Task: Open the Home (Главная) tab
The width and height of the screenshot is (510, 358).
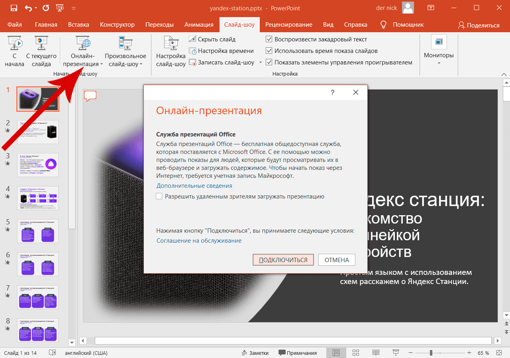Action: pos(46,25)
